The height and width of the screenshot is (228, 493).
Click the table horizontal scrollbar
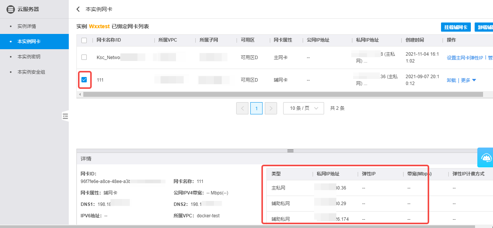[283, 94]
